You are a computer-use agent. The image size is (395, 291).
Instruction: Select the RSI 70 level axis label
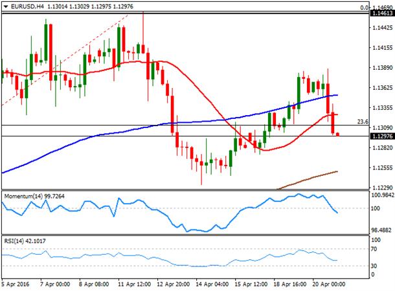374,249
